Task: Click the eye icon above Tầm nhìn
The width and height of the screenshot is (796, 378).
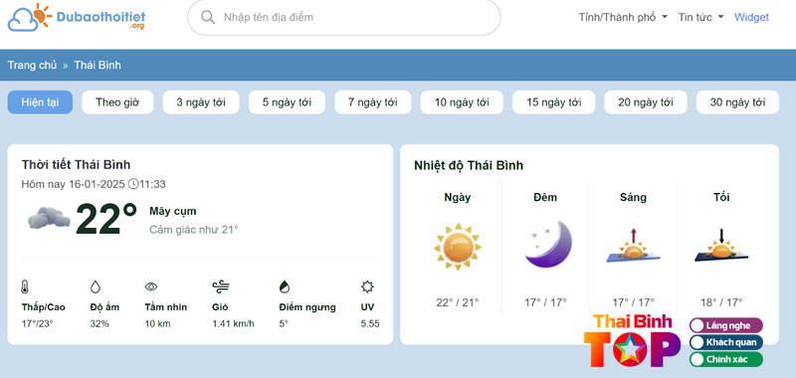Action: 151,286
